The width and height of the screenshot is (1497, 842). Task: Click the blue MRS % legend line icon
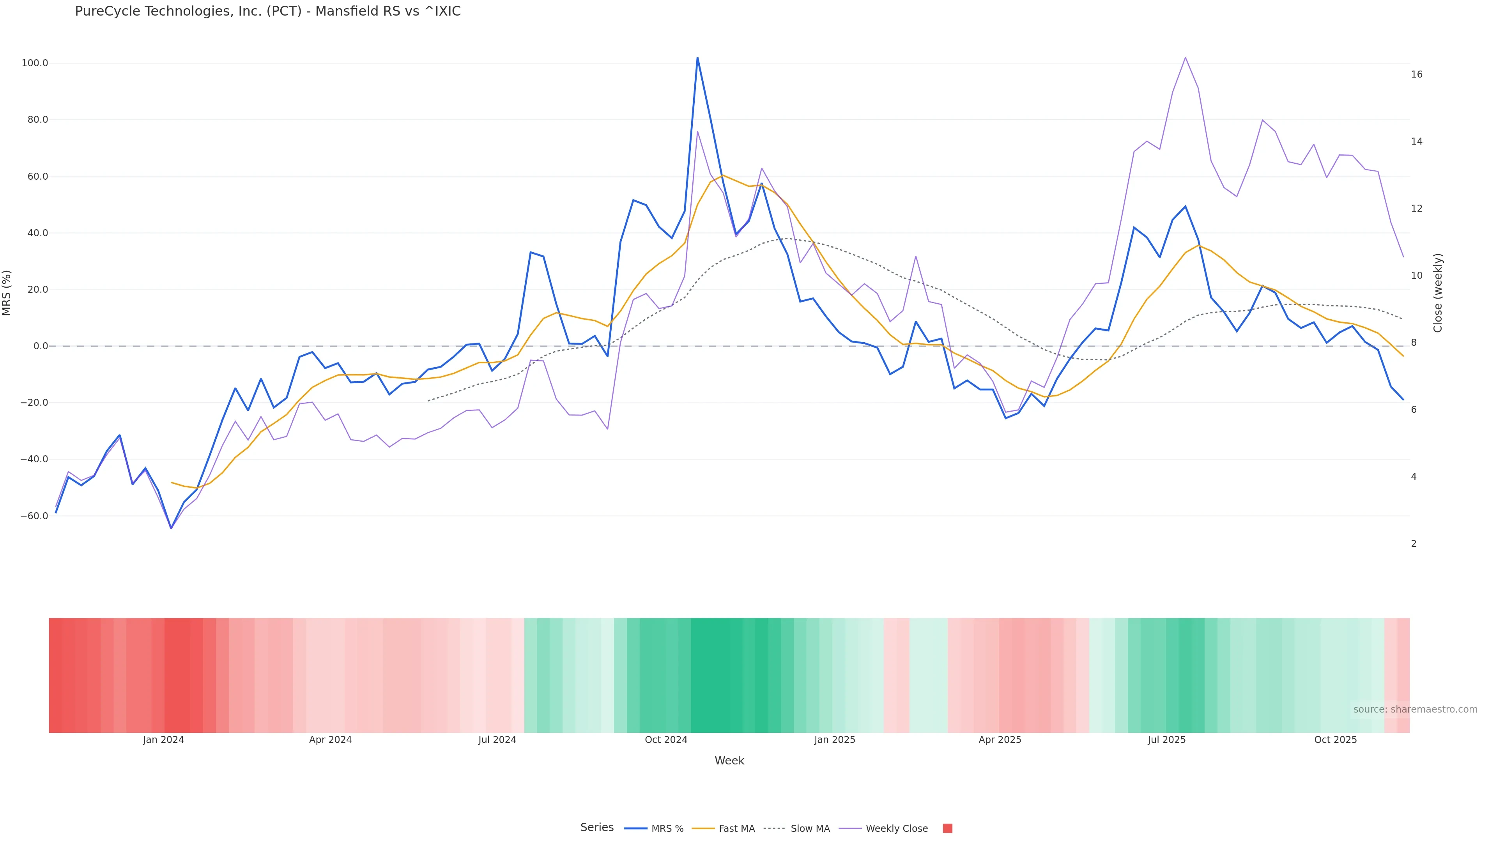click(x=636, y=829)
